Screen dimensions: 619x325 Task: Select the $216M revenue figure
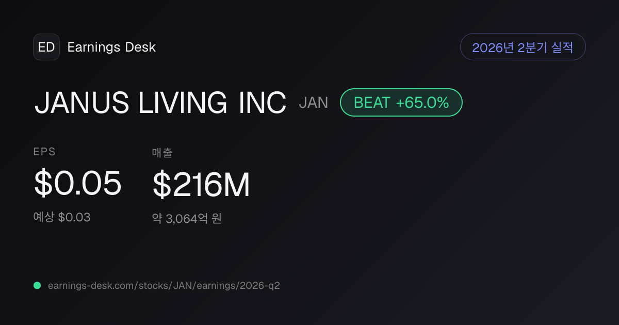pos(201,185)
